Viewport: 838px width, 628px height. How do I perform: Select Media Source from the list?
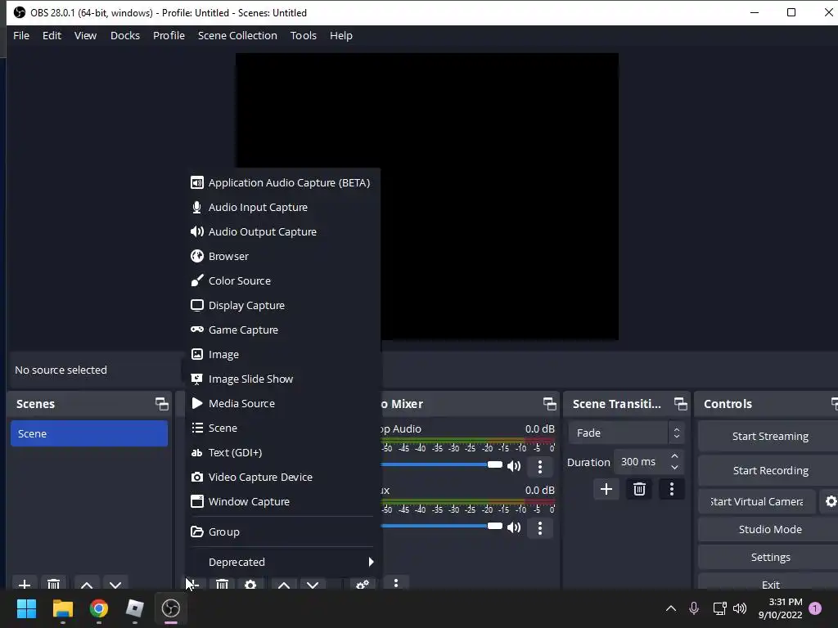coord(282,404)
